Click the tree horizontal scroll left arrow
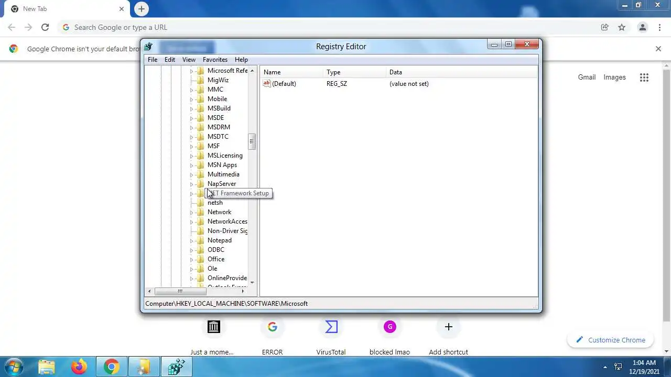Viewport: 671px width, 377px height. pos(149,291)
